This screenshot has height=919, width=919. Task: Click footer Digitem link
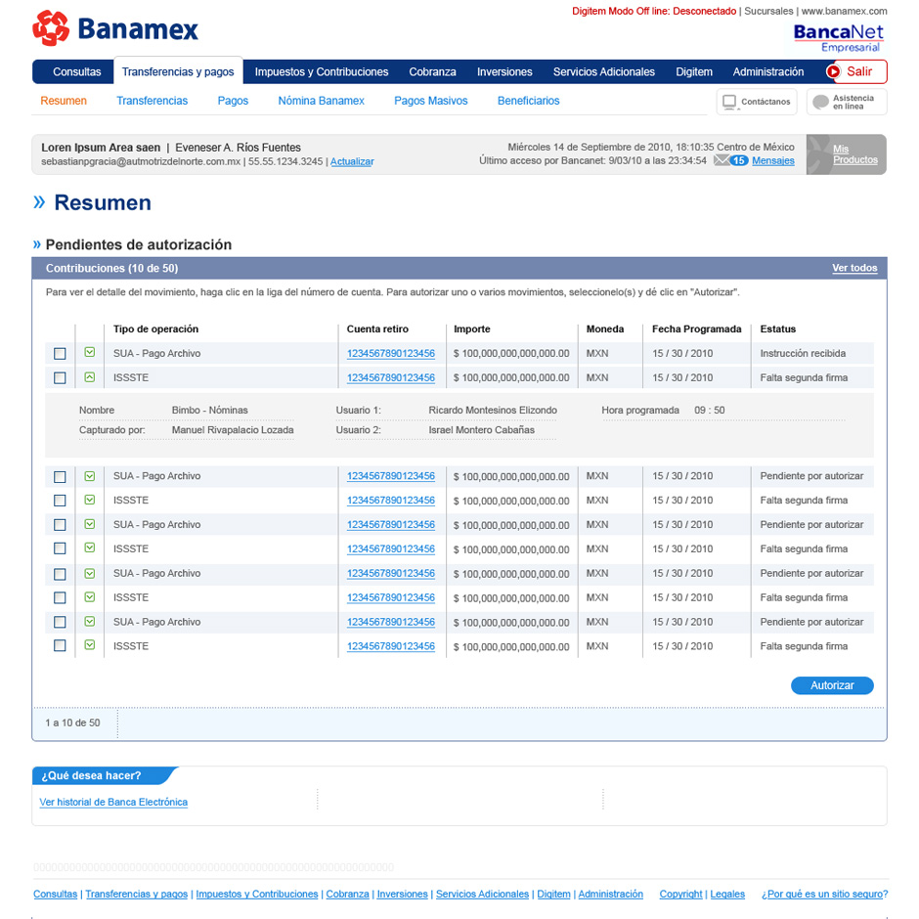(x=554, y=894)
